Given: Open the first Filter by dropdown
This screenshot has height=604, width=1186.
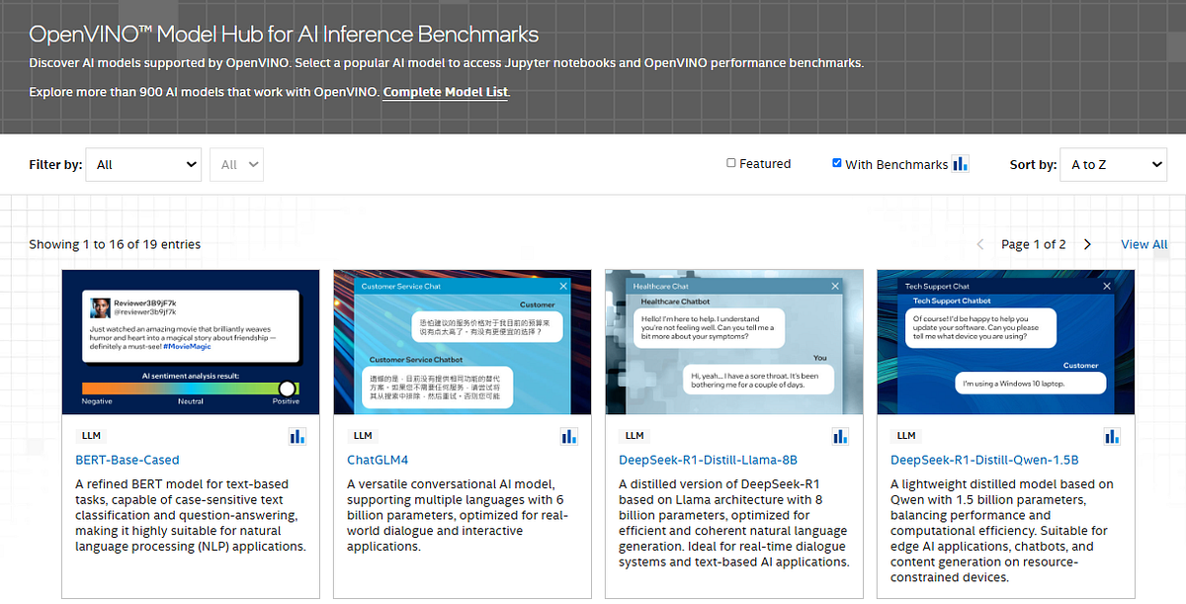Looking at the screenshot, I should coord(142,164).
